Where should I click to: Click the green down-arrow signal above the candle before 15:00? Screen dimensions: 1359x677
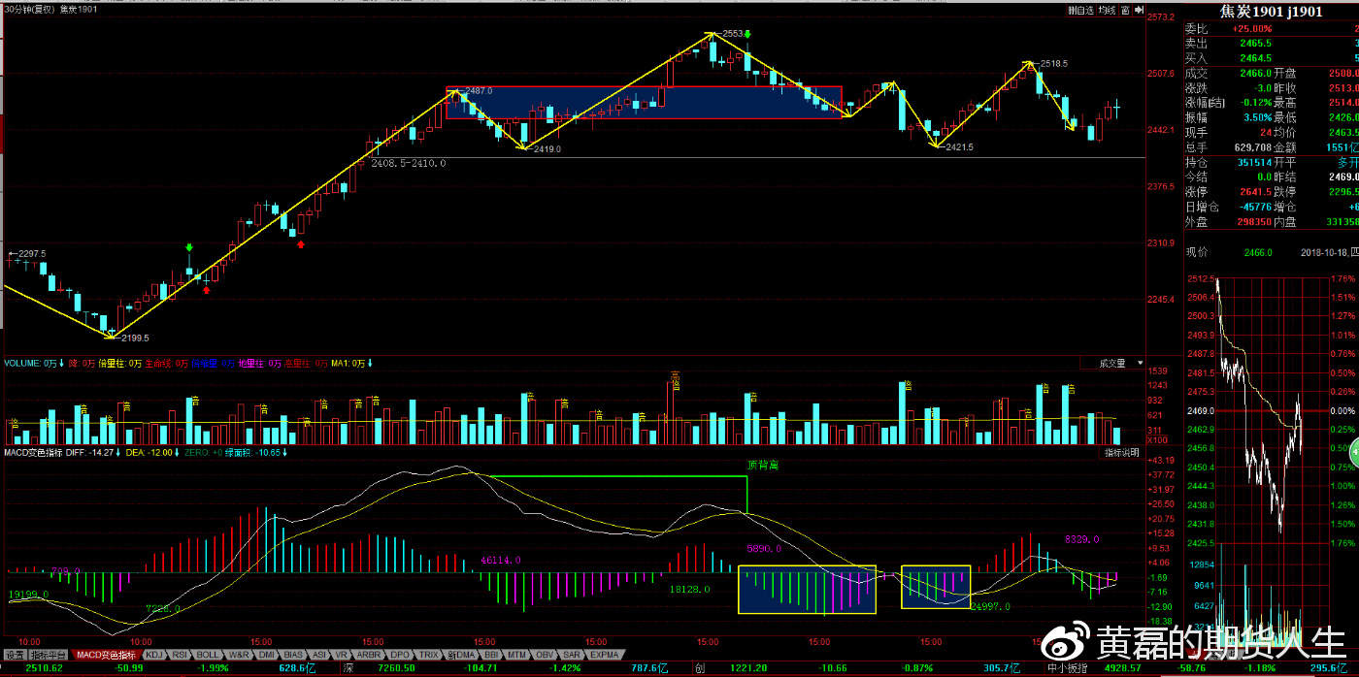point(190,248)
